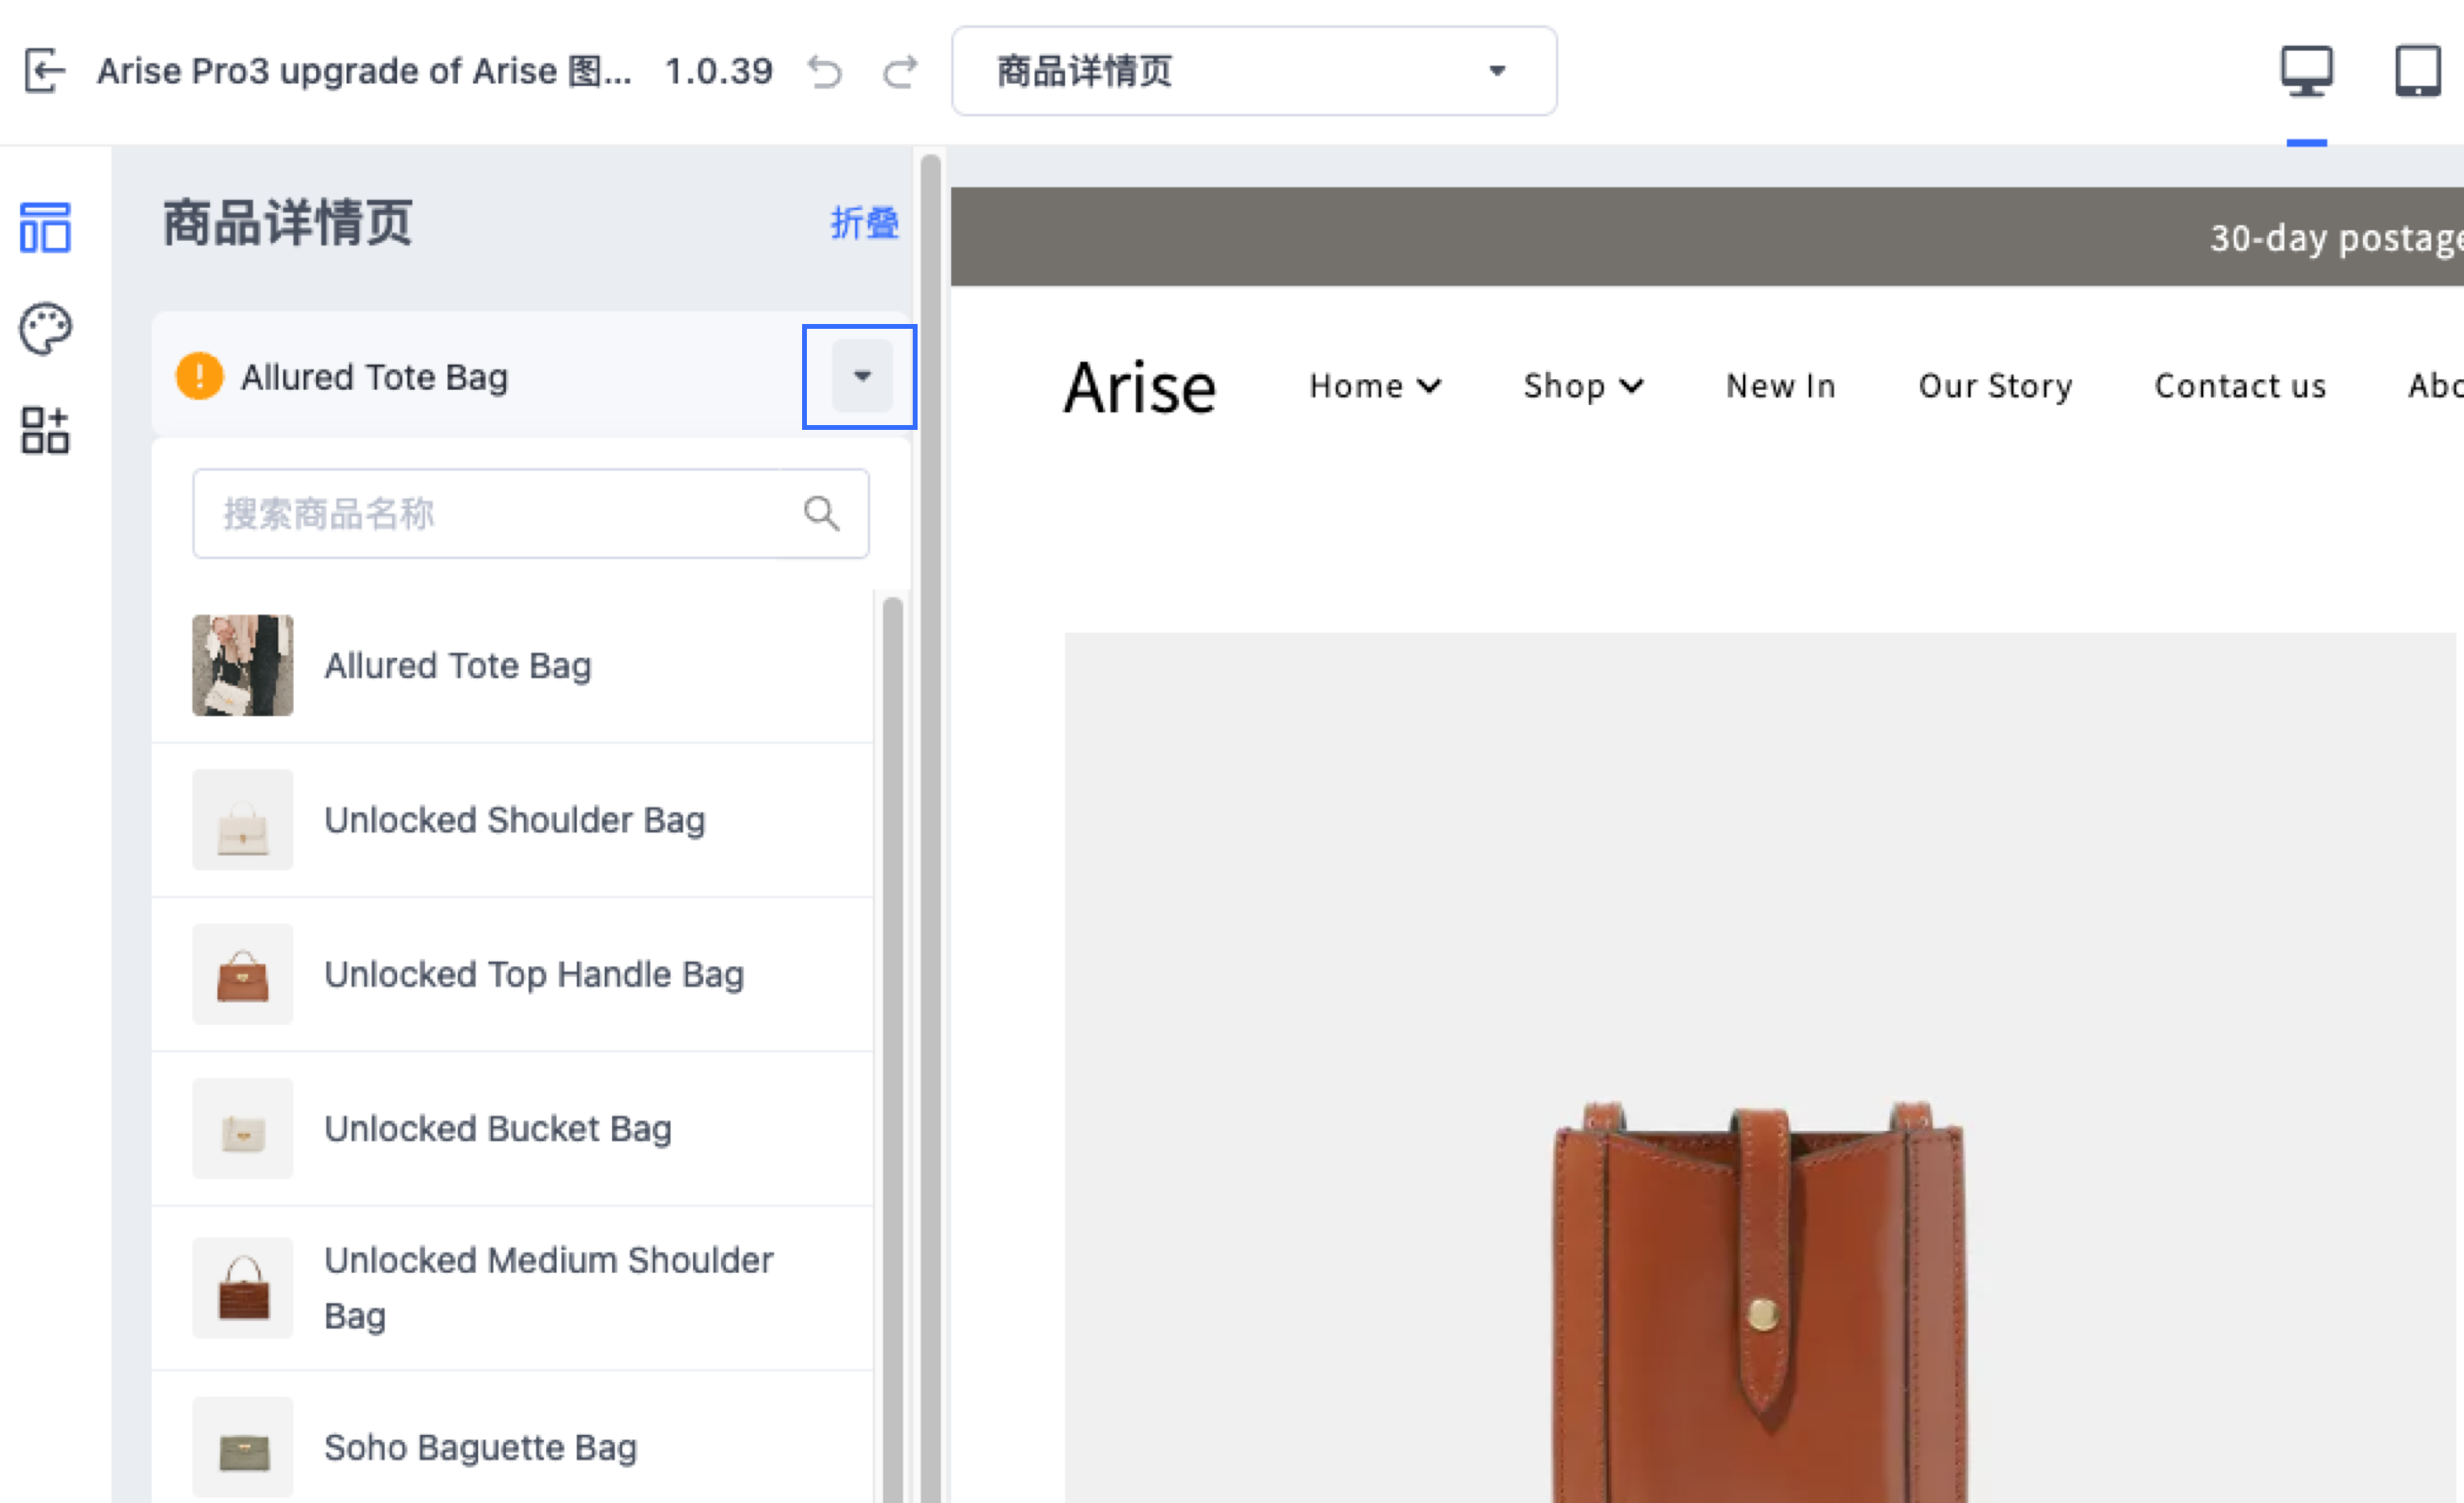Open the theme color palette settings
The width and height of the screenshot is (2464, 1503).
pos(45,329)
